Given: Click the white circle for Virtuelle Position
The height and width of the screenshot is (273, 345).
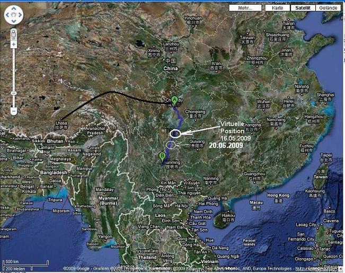Looking at the screenshot, I should (x=175, y=133).
